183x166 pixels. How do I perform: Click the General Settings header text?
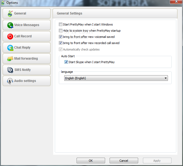[69, 13]
